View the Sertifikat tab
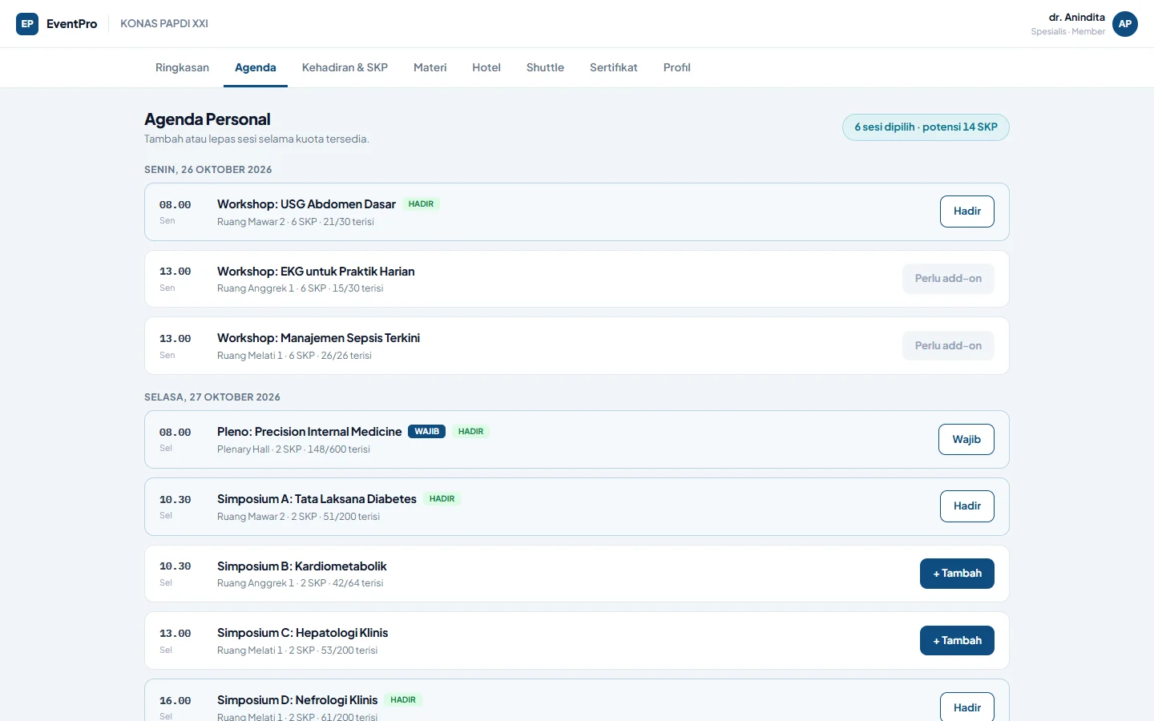Viewport: 1154px width, 721px height. [x=614, y=67]
